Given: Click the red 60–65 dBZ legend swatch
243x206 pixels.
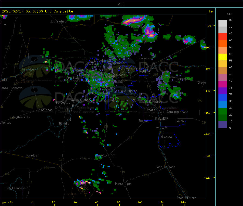Looking at the screenshot, I should click(222, 37).
